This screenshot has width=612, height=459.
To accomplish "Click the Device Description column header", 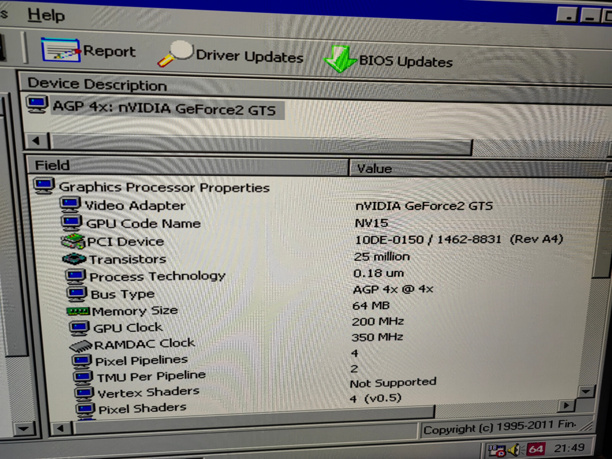I will pyautogui.click(x=97, y=84).
